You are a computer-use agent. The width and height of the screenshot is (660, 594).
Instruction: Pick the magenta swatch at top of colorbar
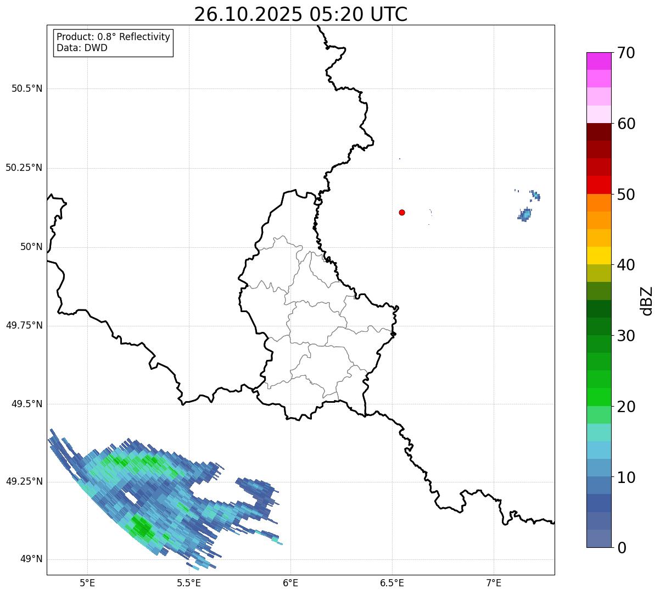click(x=599, y=61)
